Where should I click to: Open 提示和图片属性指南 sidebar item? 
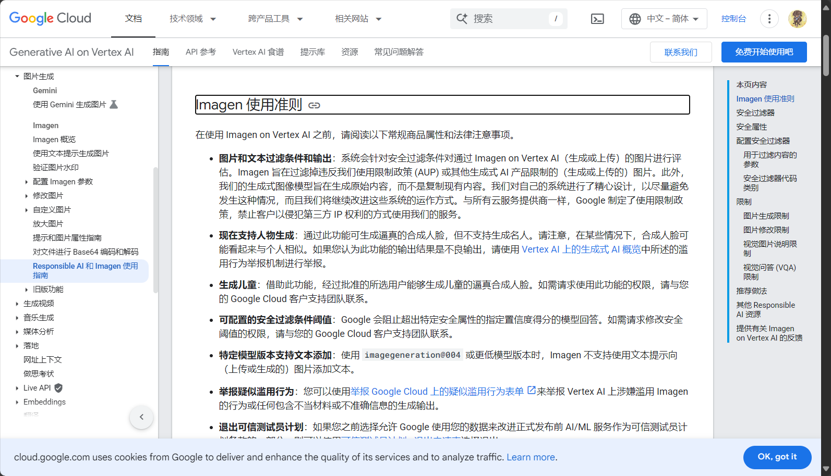[x=67, y=238]
